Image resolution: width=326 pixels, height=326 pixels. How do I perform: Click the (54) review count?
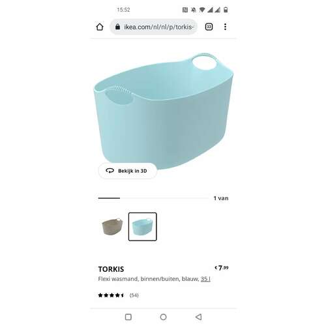(134, 295)
